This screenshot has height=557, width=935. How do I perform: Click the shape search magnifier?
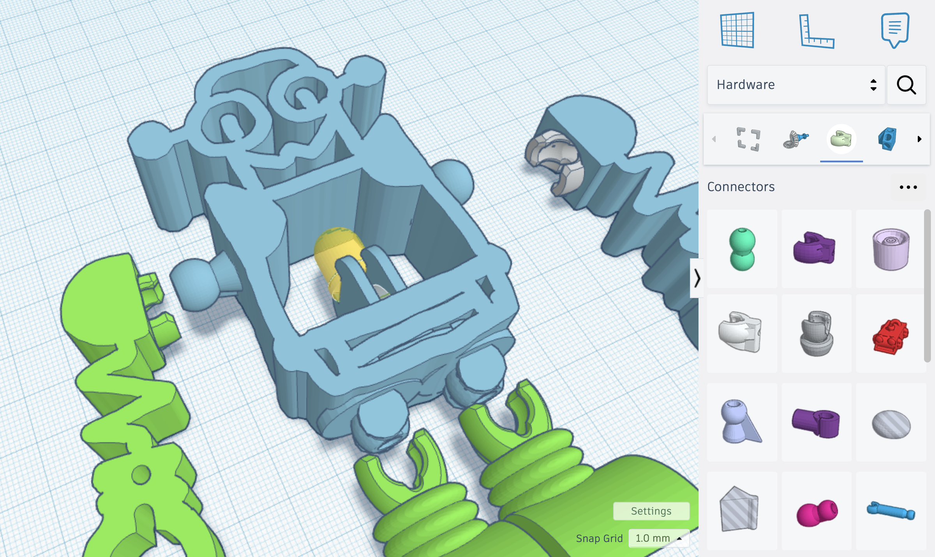906,85
